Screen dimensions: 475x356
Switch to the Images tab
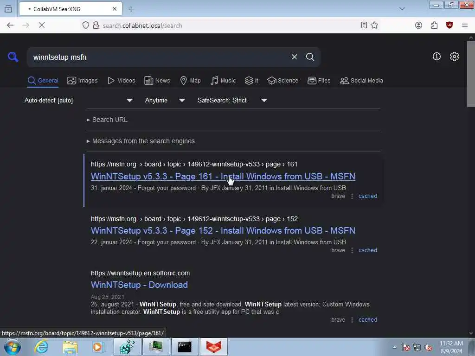click(83, 81)
